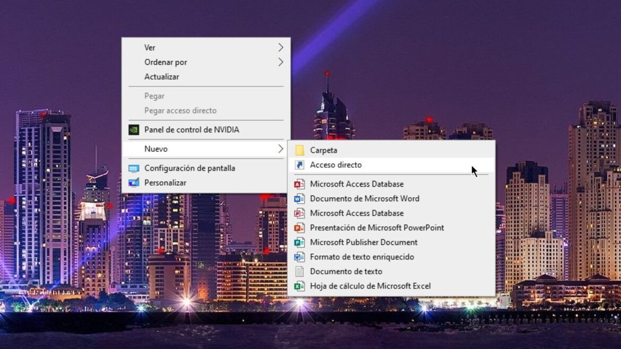The image size is (621, 349).
Task: Click the Documento de Microsoft Word icon
Action: click(x=299, y=199)
